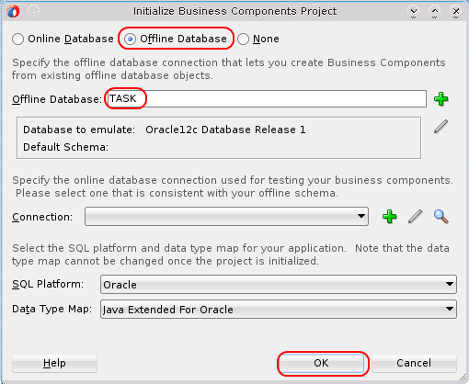Click the shade-down arrow in the title bar
Viewport: 469px width, 384px height.
click(414, 12)
